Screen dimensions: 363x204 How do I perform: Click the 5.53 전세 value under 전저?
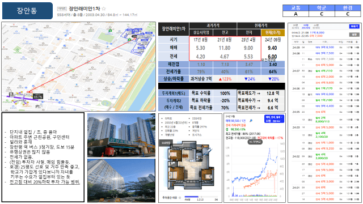[248, 57]
